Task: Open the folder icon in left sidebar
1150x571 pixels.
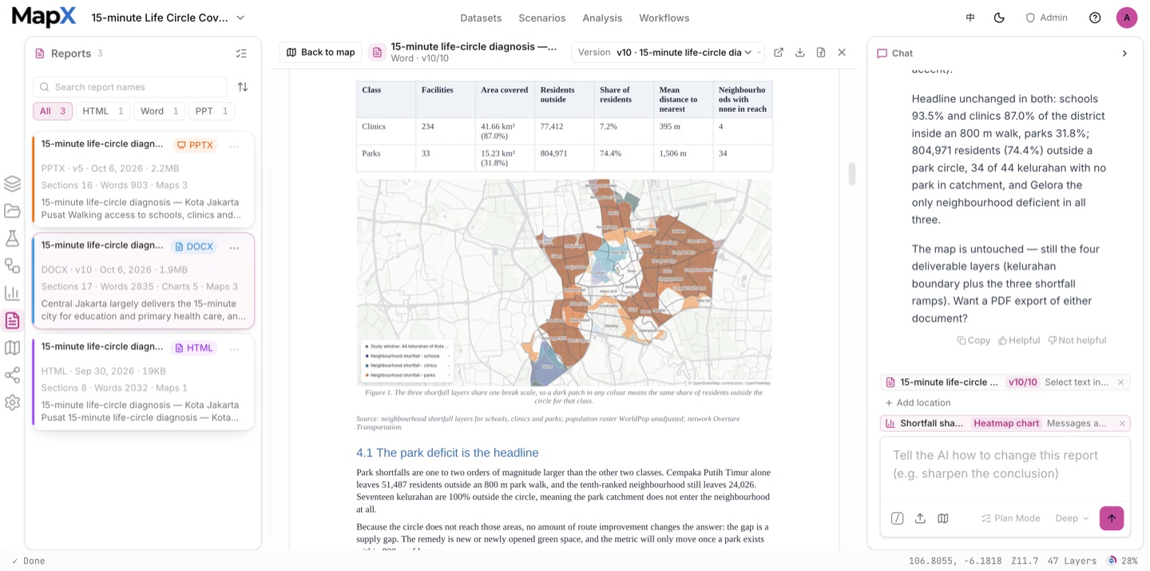Action: pos(12,211)
